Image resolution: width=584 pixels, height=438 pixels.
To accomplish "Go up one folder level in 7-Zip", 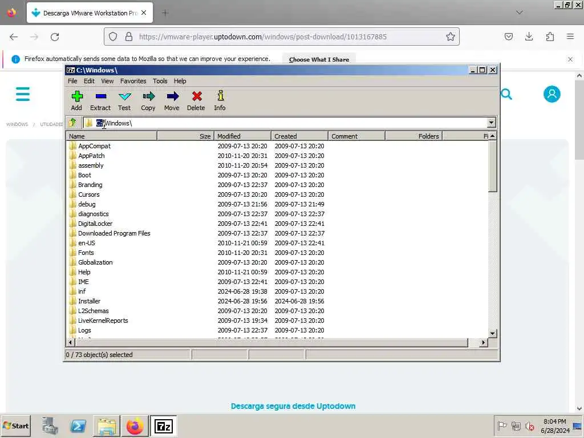I will 72,123.
